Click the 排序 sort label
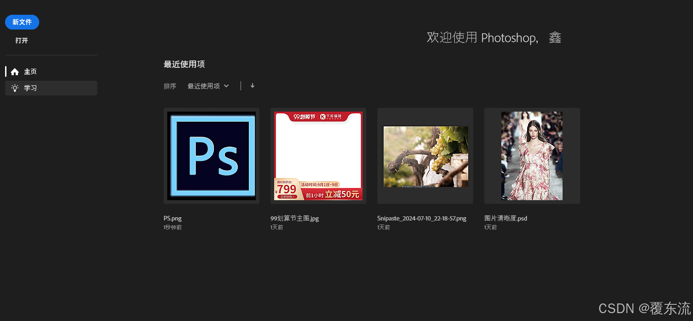 [x=170, y=86]
